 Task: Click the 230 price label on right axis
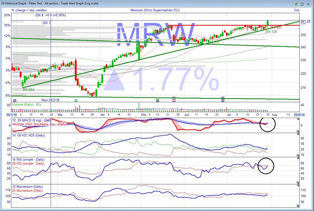click(x=303, y=60)
